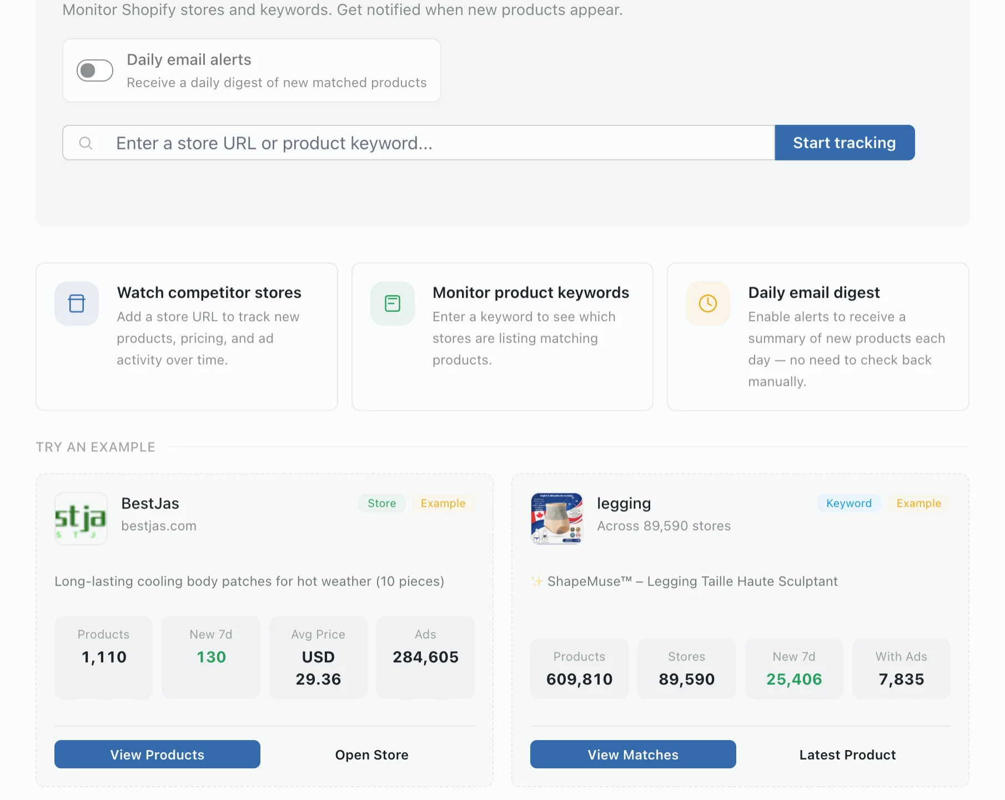Click the BestJas store name
This screenshot has height=800, width=1005.
(x=150, y=503)
